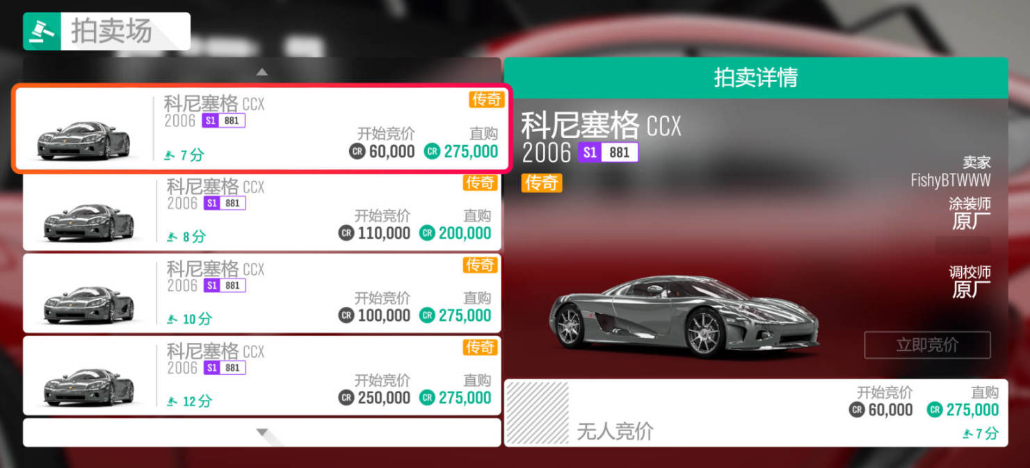1030x468 pixels.
Task: Click the S1 881 class badge in details
Action: pyautogui.click(x=608, y=152)
